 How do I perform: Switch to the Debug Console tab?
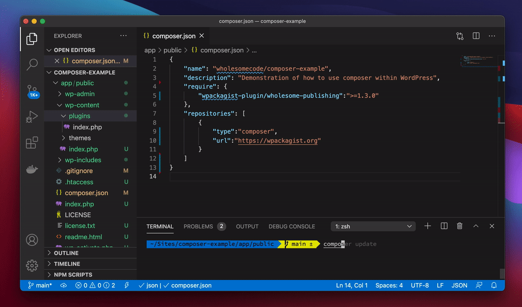click(292, 227)
